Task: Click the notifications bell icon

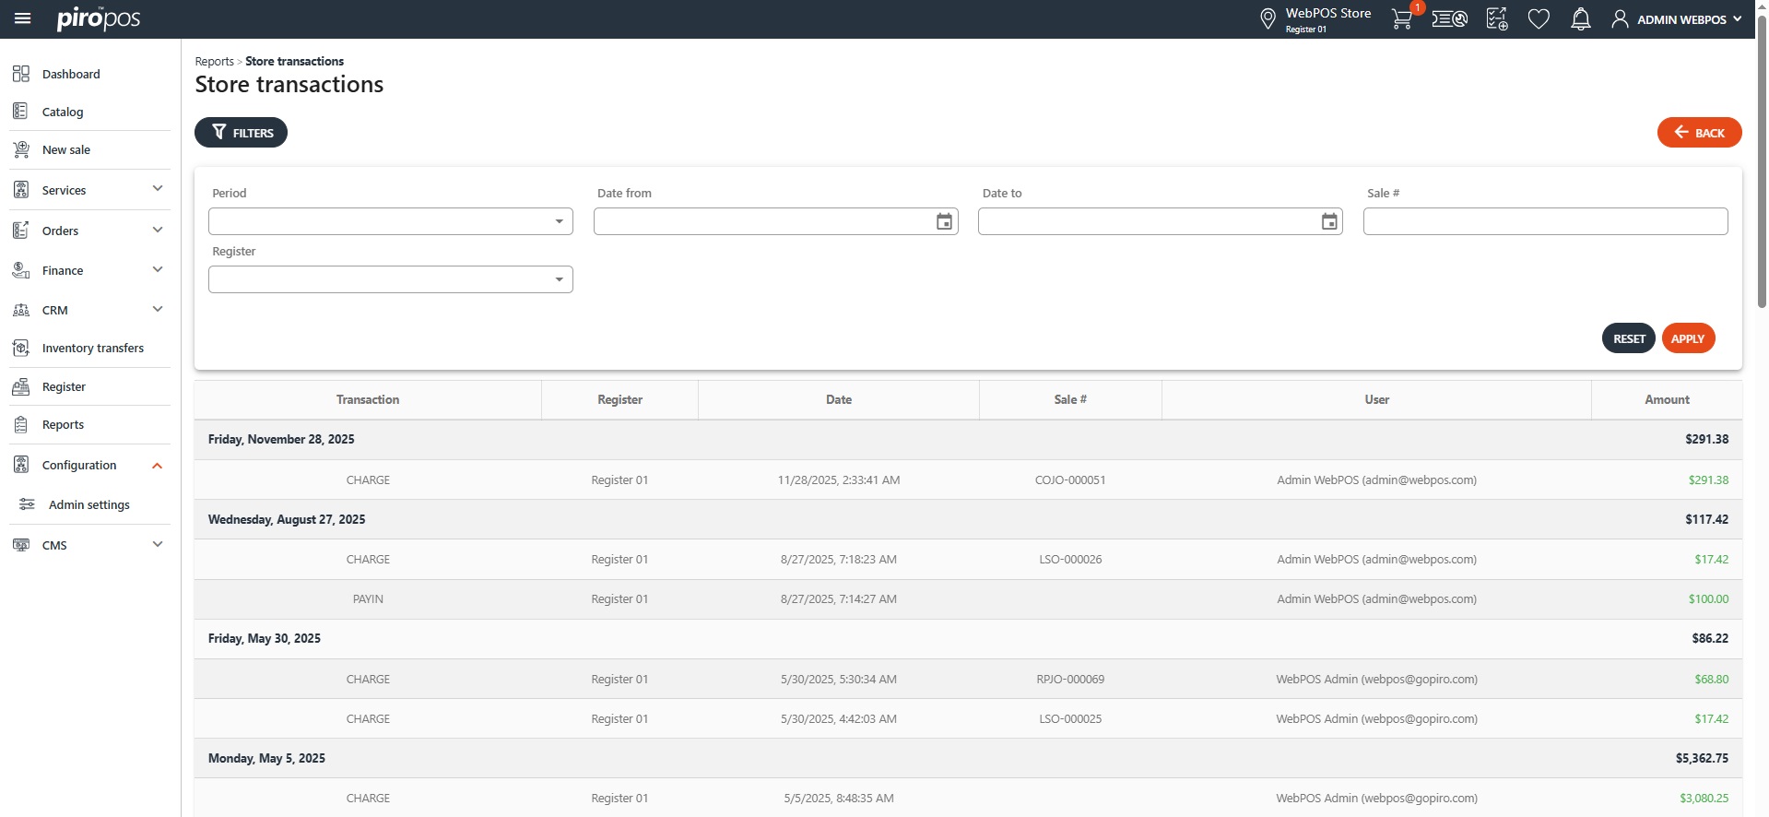Action: click(x=1580, y=19)
